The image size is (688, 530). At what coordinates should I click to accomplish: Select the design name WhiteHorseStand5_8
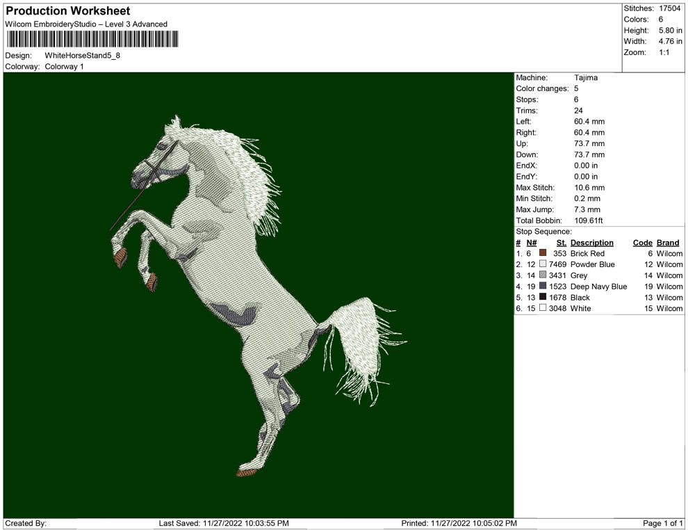82,56
